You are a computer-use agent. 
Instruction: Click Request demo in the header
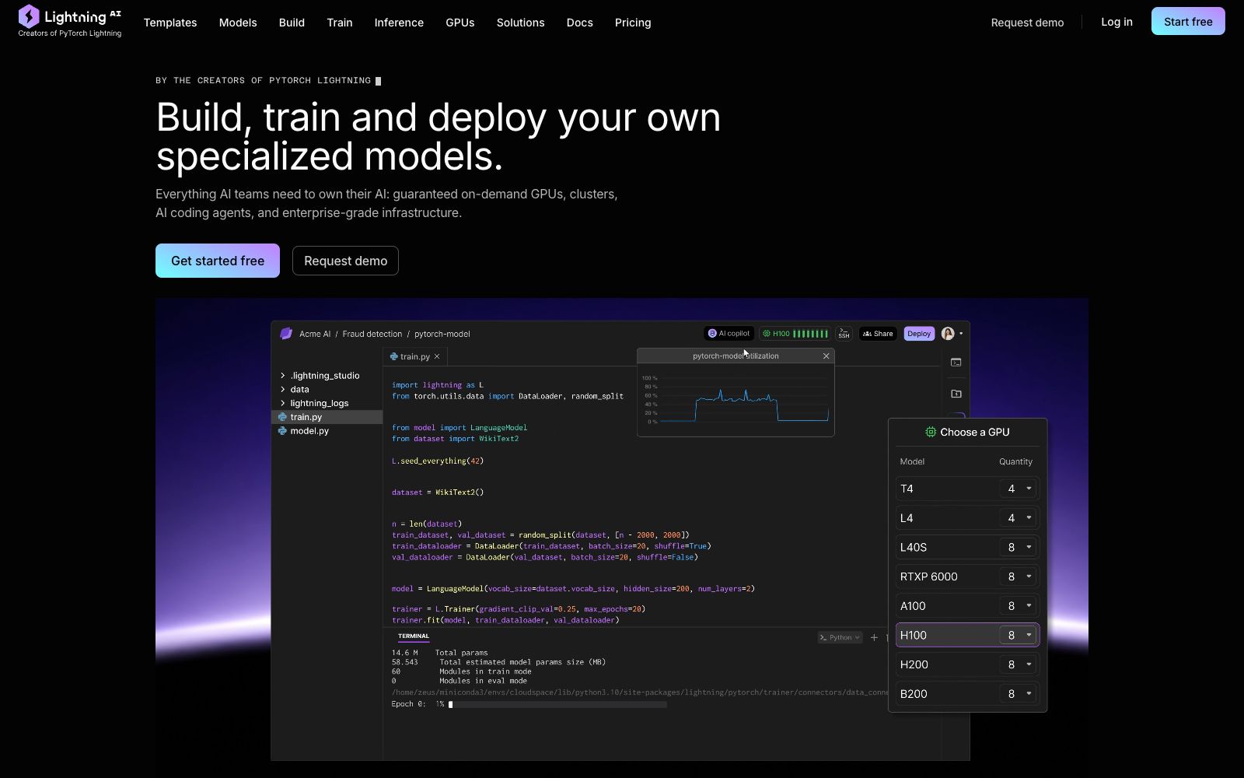(x=1027, y=23)
